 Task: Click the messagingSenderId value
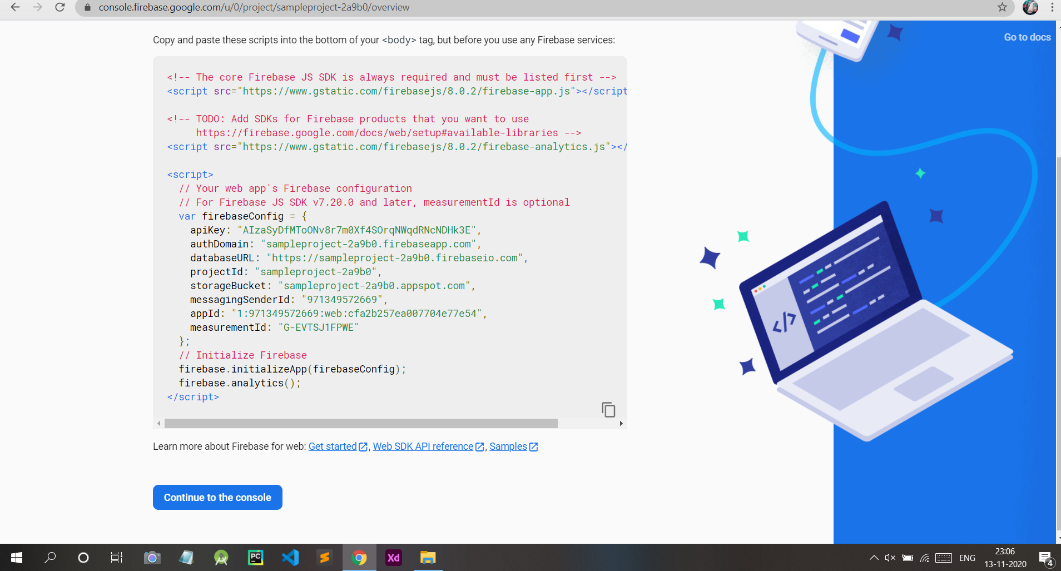(x=342, y=300)
